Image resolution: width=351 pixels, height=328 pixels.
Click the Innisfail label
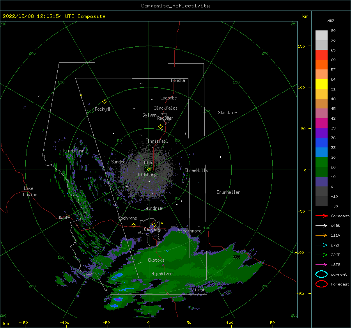point(158,141)
